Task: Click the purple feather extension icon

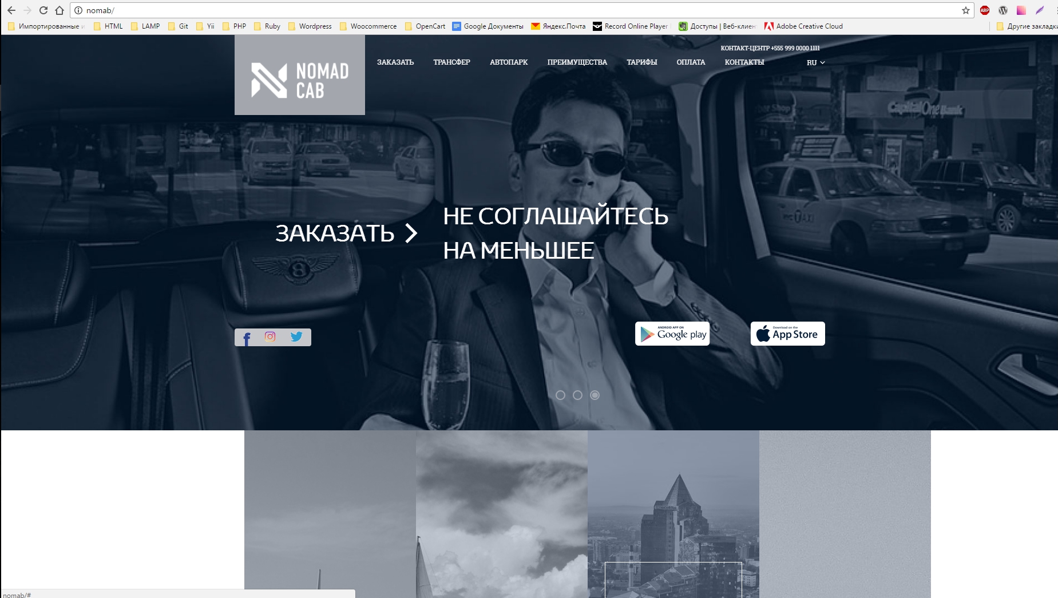Action: (1040, 10)
